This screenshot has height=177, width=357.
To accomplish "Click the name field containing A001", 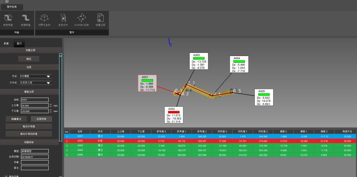I will 35,100.
